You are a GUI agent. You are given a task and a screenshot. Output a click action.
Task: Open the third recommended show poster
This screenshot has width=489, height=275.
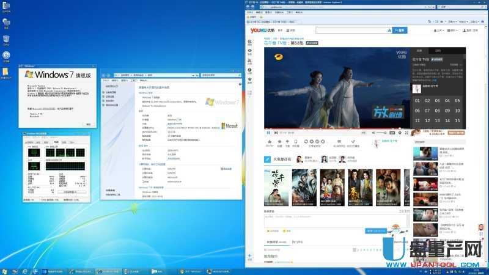332,188
